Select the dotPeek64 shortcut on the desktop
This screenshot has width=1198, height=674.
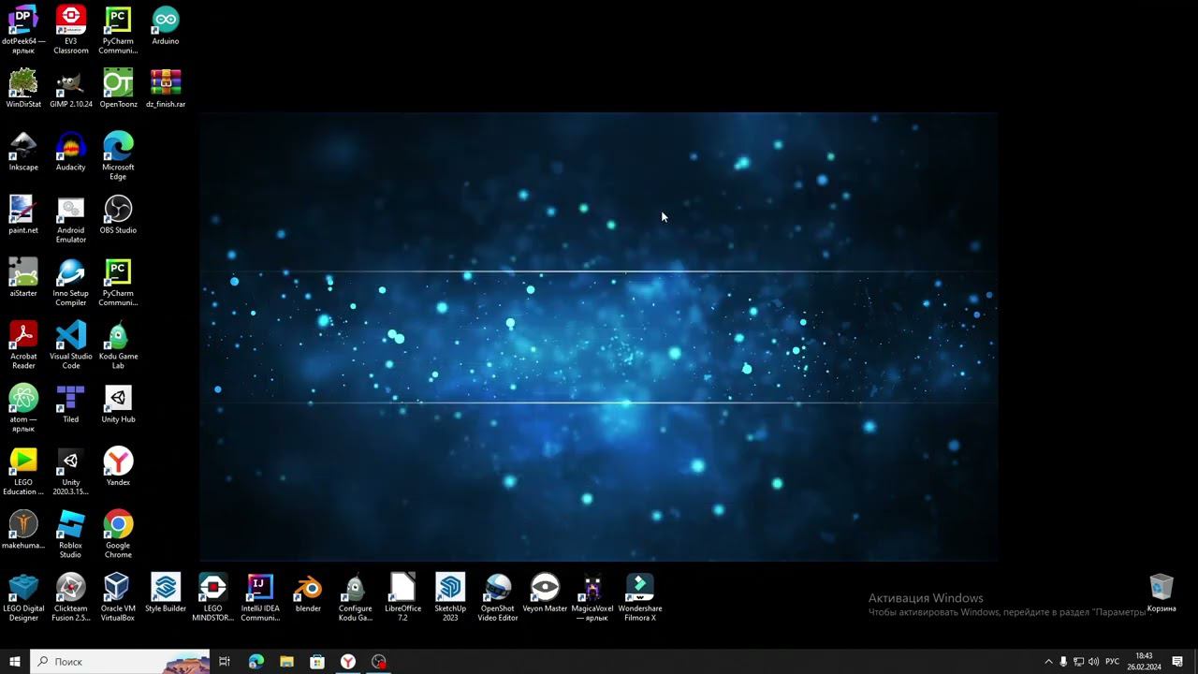pyautogui.click(x=23, y=29)
